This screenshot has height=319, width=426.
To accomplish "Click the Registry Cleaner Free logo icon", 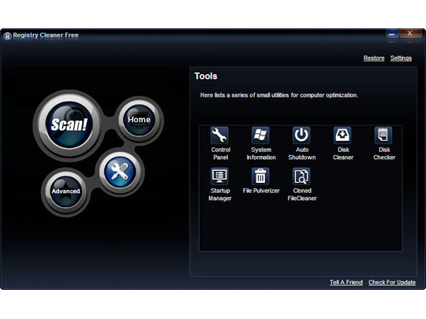I will [x=7, y=35].
